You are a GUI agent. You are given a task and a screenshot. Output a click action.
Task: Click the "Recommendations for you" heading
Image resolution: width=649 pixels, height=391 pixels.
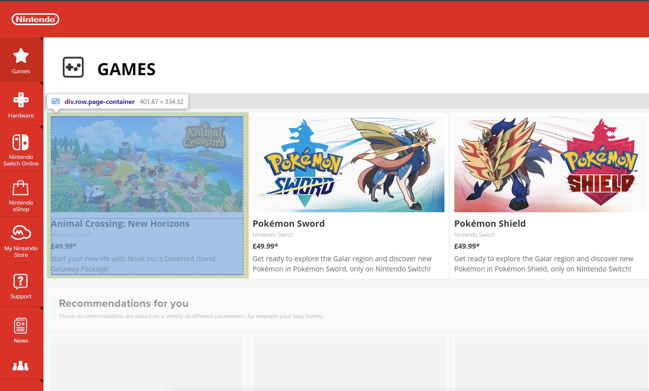(124, 303)
